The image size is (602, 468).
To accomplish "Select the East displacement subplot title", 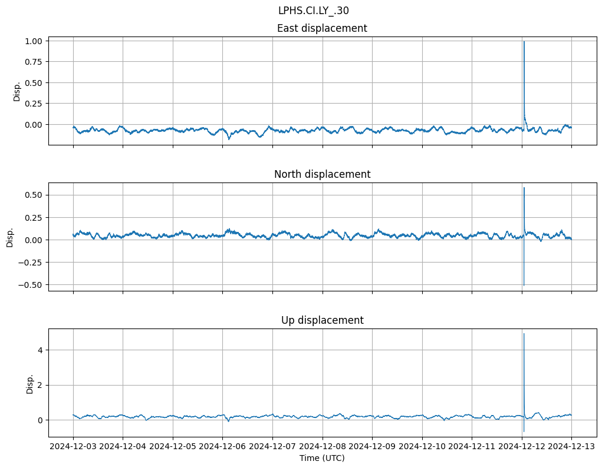I will tap(321, 28).
